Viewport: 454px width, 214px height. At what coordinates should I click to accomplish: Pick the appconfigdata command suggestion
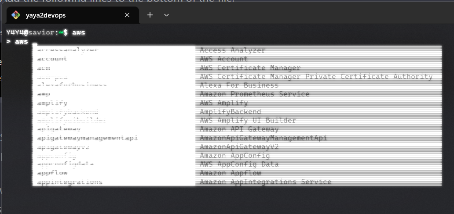[x=66, y=164]
